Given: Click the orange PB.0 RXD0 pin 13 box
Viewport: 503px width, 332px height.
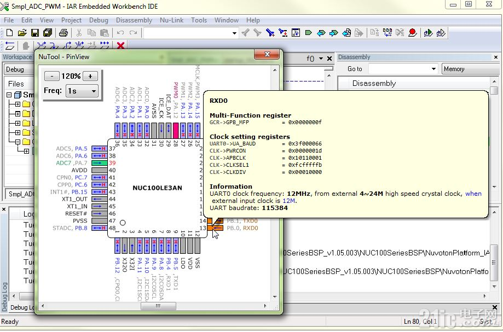Looking at the screenshot, I should 215,228.
